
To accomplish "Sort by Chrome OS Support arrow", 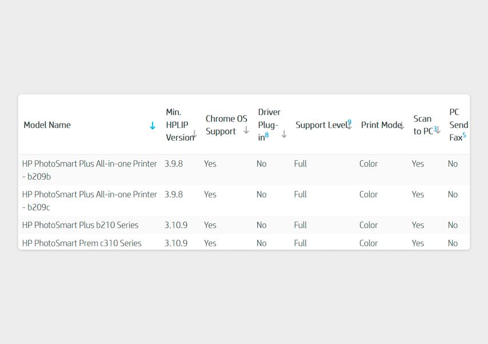I will point(246,130).
